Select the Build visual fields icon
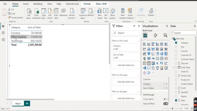 click(145, 35)
